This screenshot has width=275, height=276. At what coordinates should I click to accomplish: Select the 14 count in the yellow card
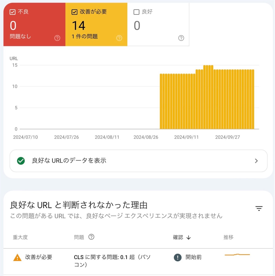[x=79, y=26]
